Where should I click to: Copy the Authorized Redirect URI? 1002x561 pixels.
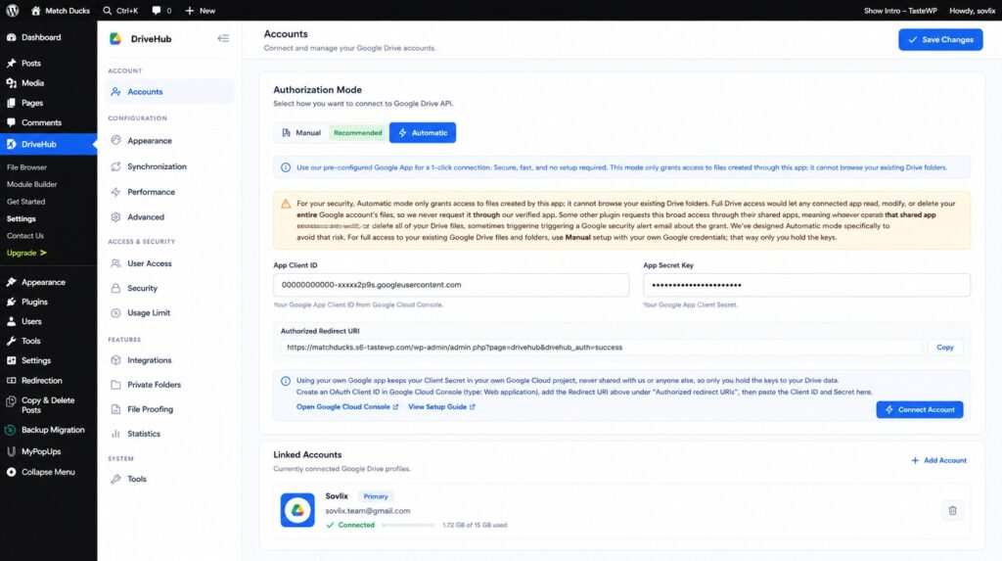[x=944, y=348]
